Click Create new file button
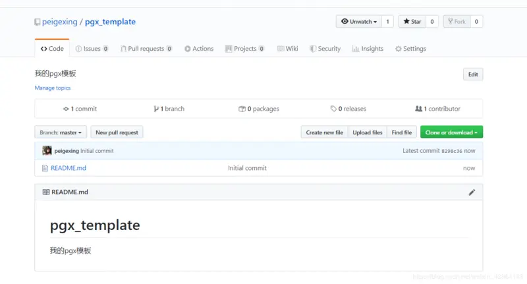This screenshot has height=284, width=527. [324, 132]
